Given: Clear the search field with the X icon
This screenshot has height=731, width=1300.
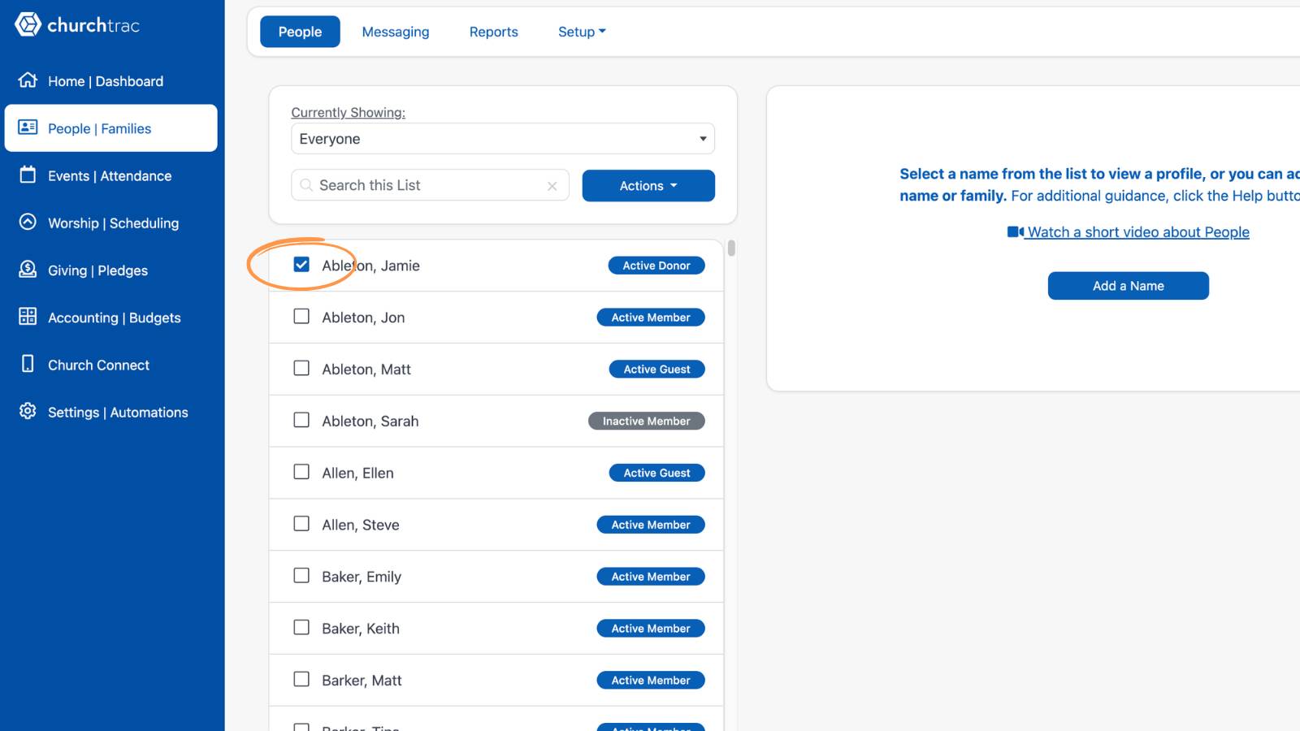Looking at the screenshot, I should coord(552,186).
